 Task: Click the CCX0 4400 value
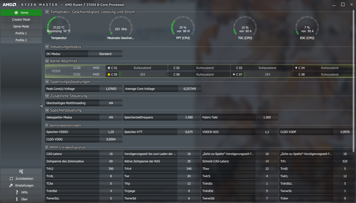96,68
